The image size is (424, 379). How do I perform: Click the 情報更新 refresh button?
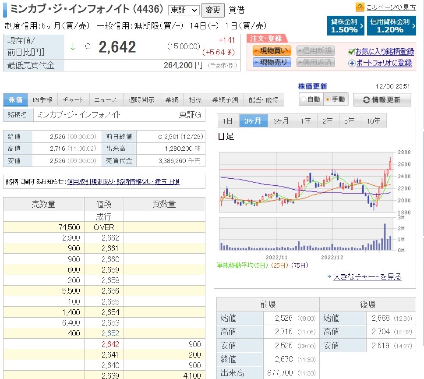pos(382,100)
